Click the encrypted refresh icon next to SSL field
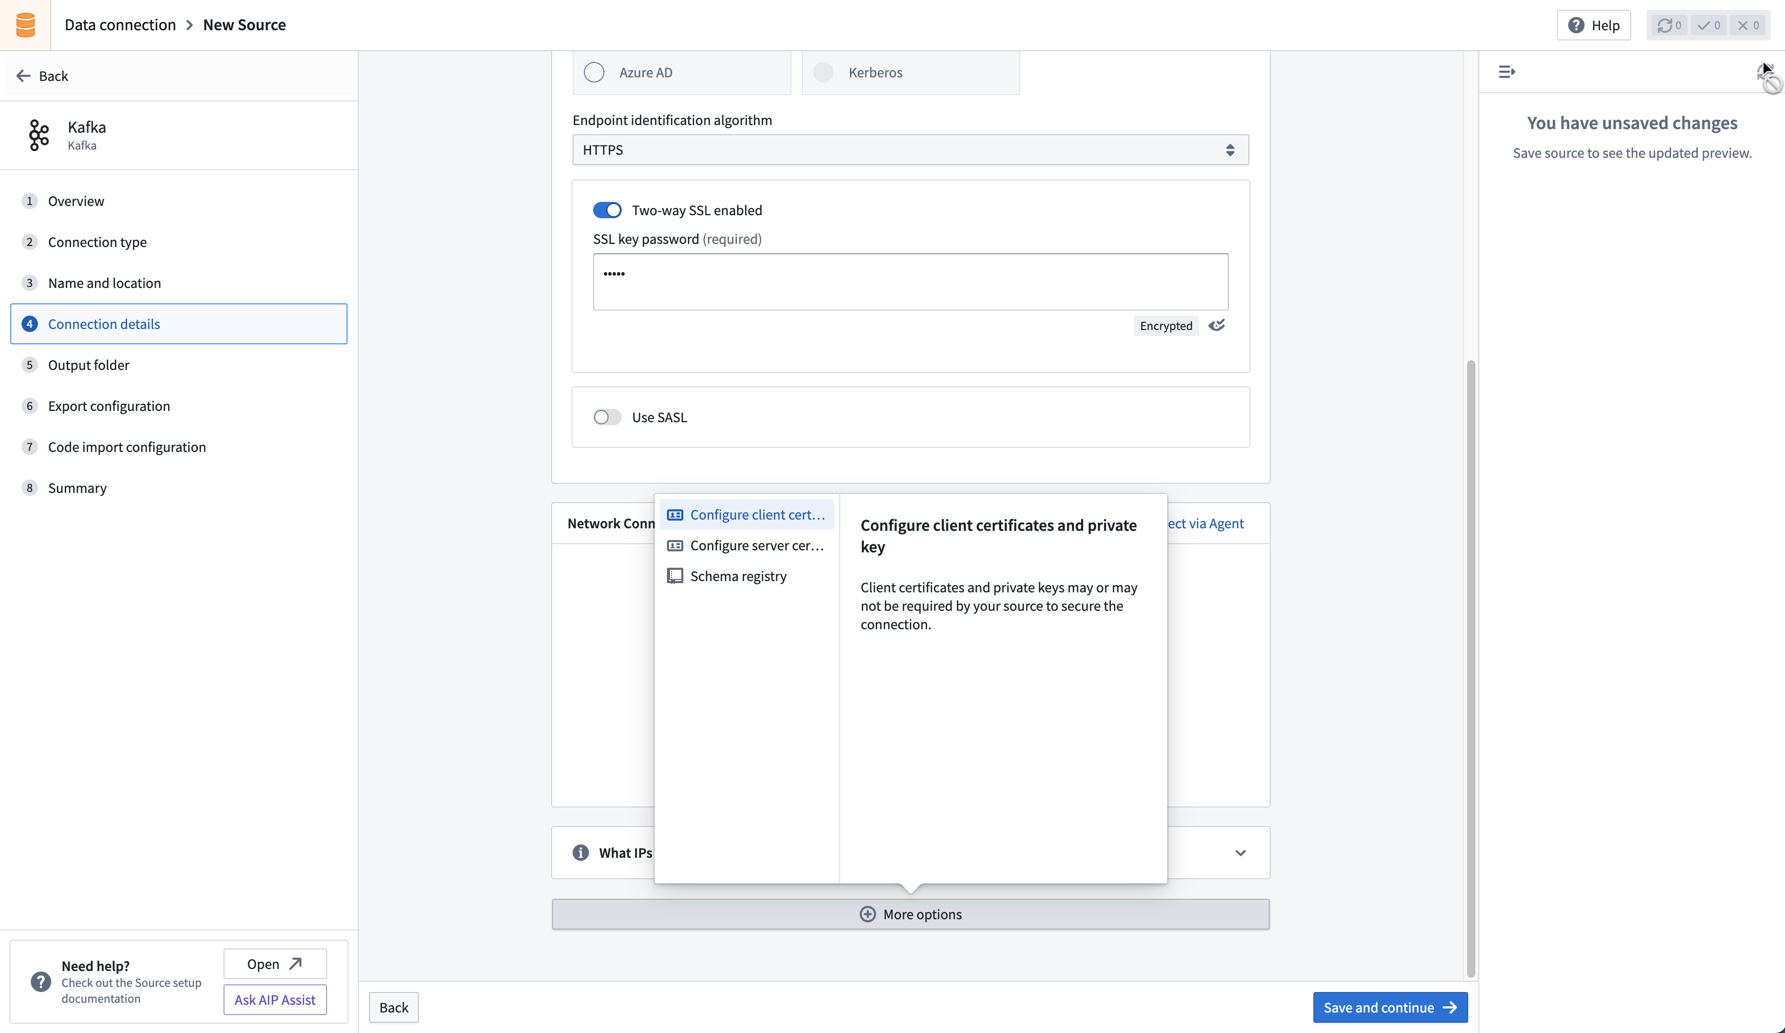Screen dimensions: 1785x1033 click(1215, 325)
